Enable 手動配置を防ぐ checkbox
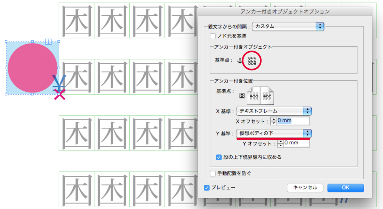This screenshot has height=209, width=383. click(213, 173)
